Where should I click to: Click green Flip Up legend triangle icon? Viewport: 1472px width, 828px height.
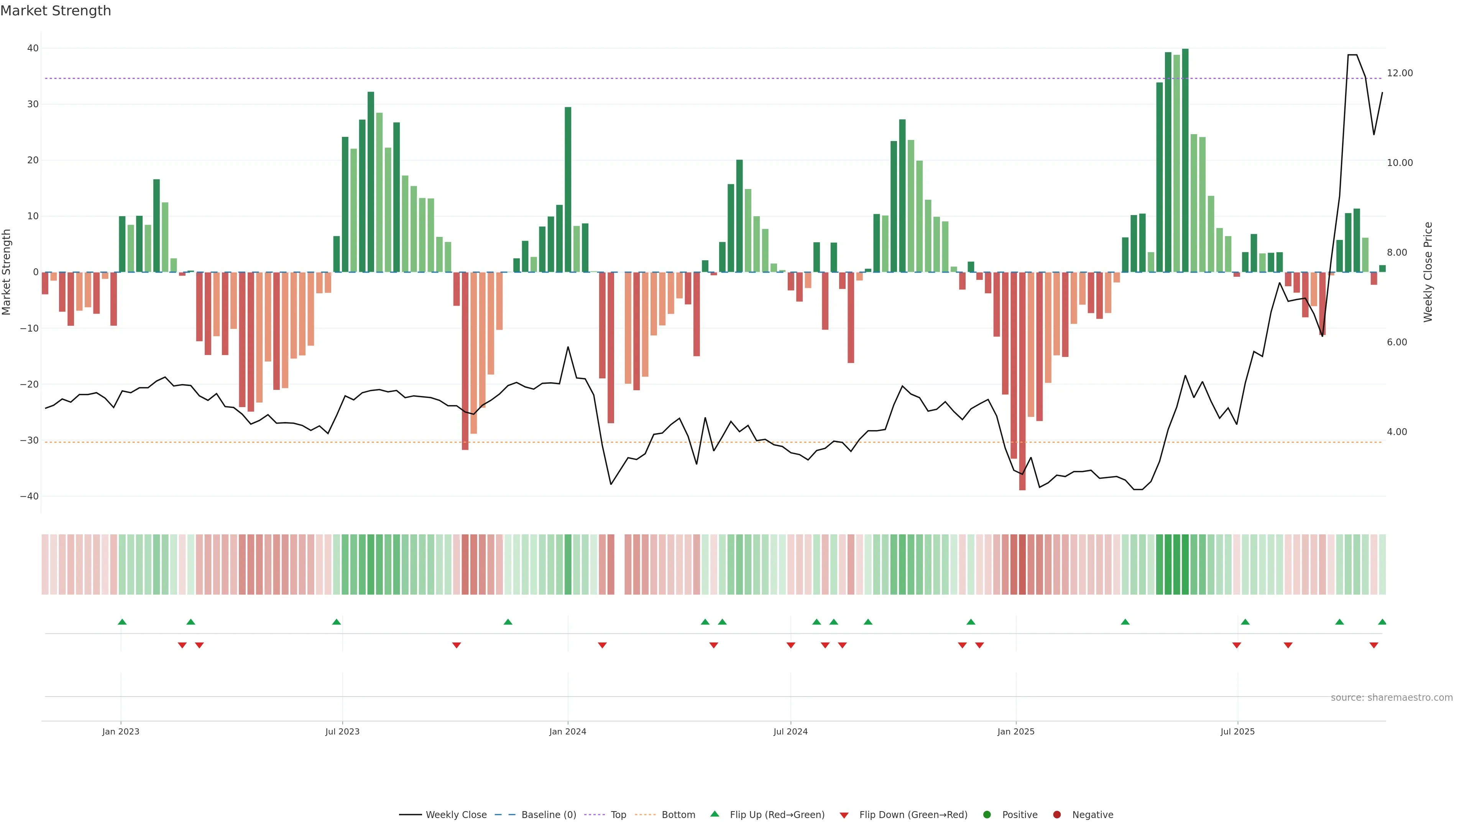tap(714, 814)
